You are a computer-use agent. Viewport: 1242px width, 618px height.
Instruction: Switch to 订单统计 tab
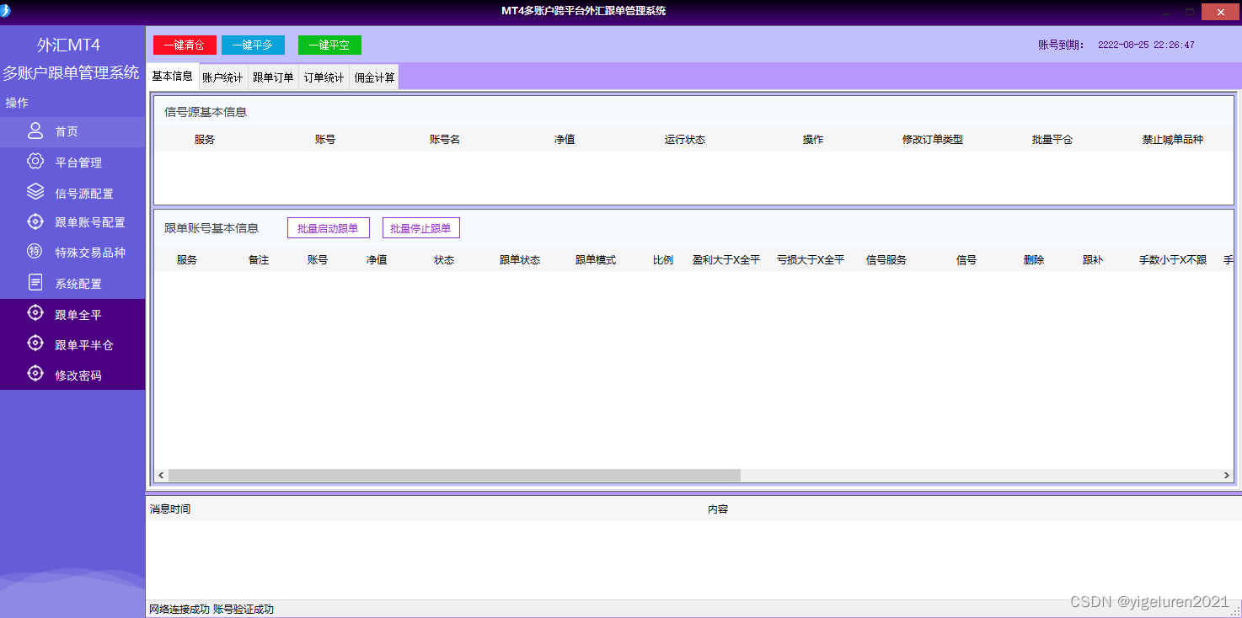(324, 77)
